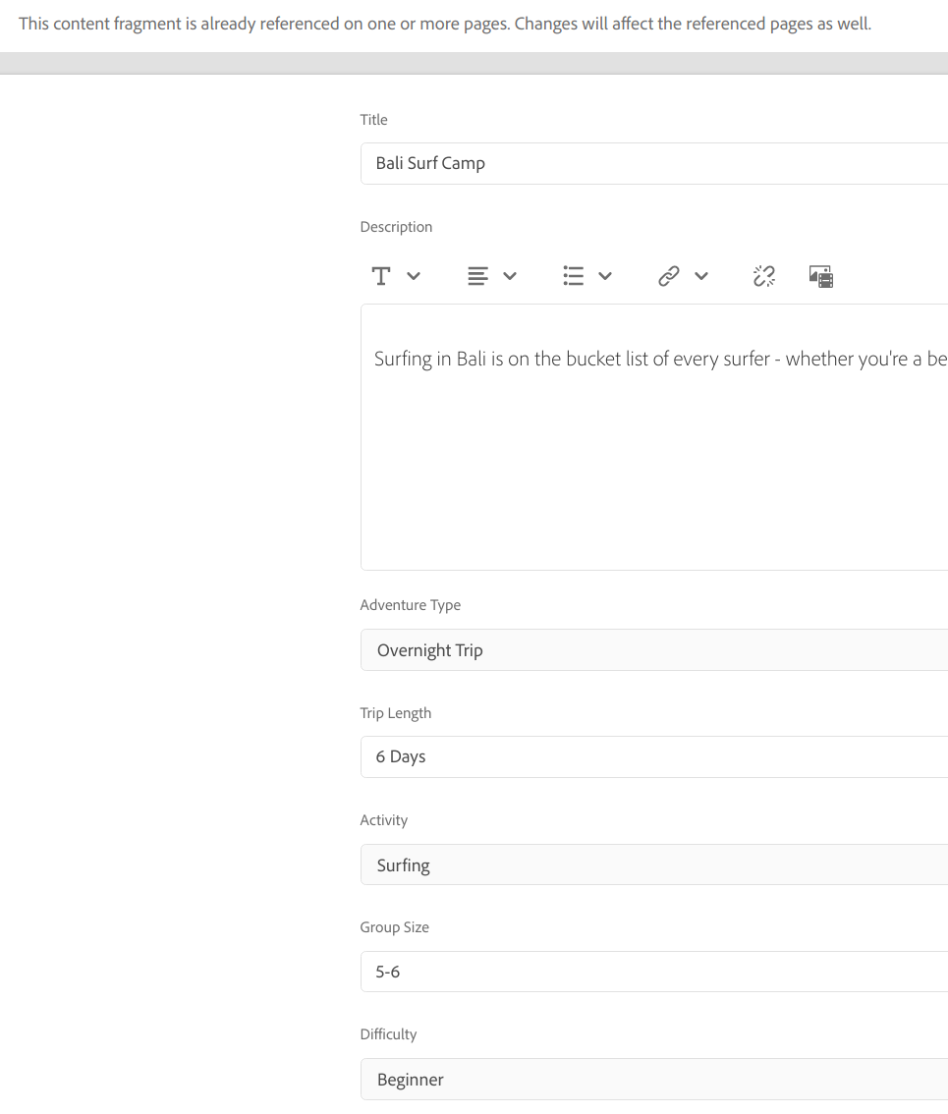Edit the Group Size field showing 5-6
948x1114 pixels.
click(654, 972)
